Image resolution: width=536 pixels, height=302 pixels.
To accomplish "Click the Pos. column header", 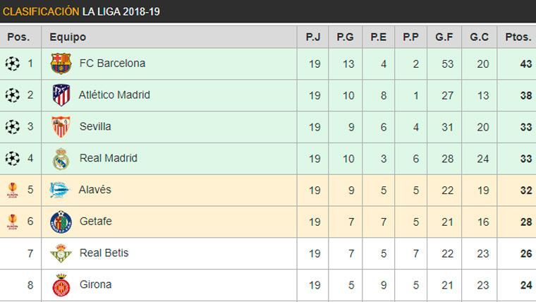I will coord(18,37).
